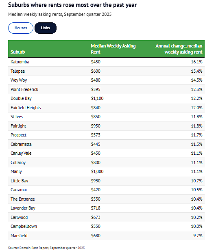Click the Telopea suburb name

[17, 71]
